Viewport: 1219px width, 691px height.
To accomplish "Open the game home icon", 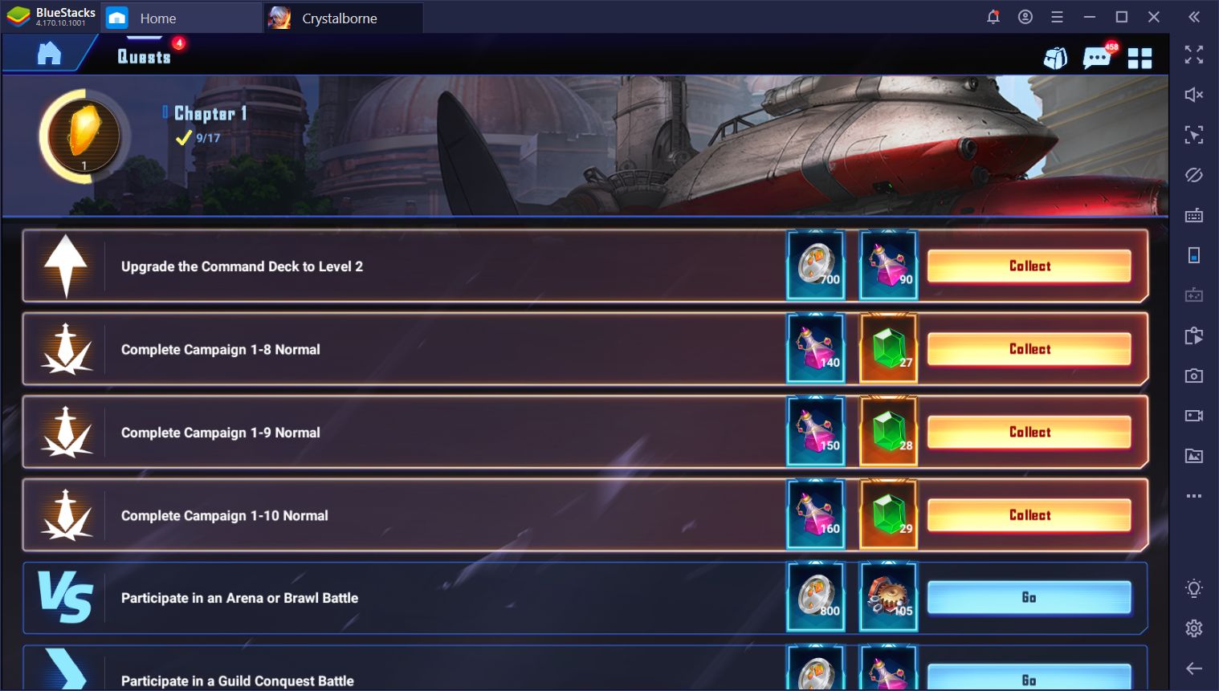I will (49, 54).
